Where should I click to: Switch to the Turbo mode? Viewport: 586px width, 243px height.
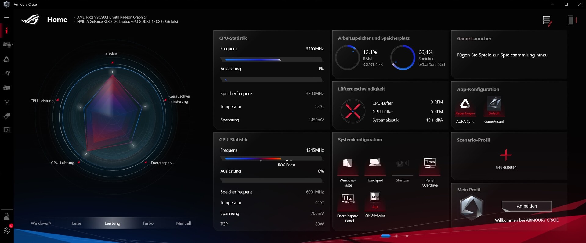[148, 223]
